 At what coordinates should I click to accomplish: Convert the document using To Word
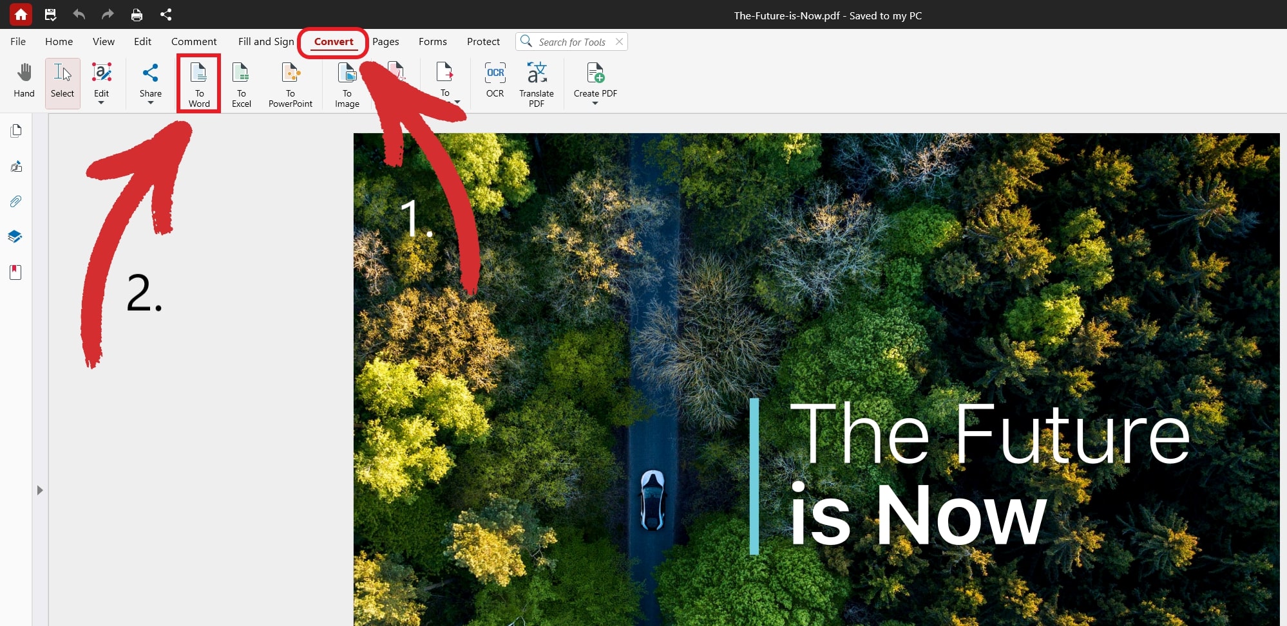[198, 84]
